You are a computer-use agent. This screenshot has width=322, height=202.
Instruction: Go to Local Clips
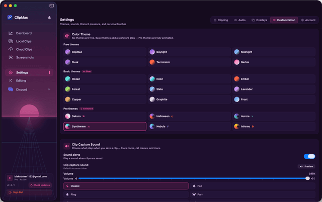coord(29,41)
